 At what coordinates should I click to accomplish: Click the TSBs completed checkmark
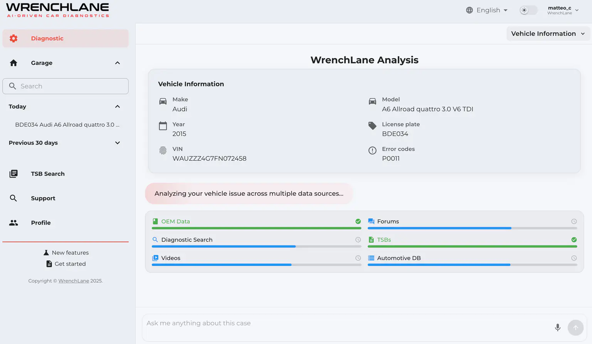point(574,240)
